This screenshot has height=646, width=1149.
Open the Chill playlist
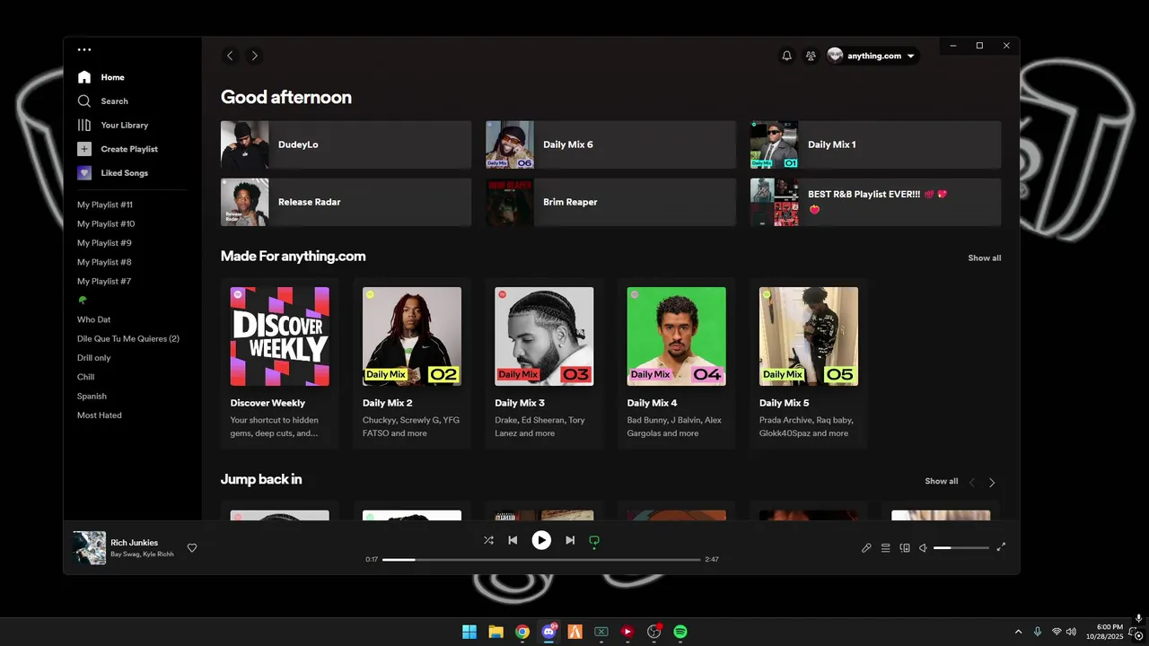pos(86,377)
